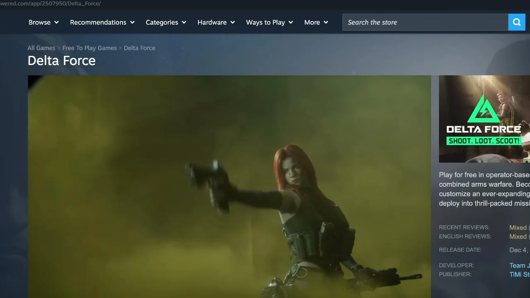
Task: Click the ENGLISH REVIEWS label
Action: tap(465, 237)
